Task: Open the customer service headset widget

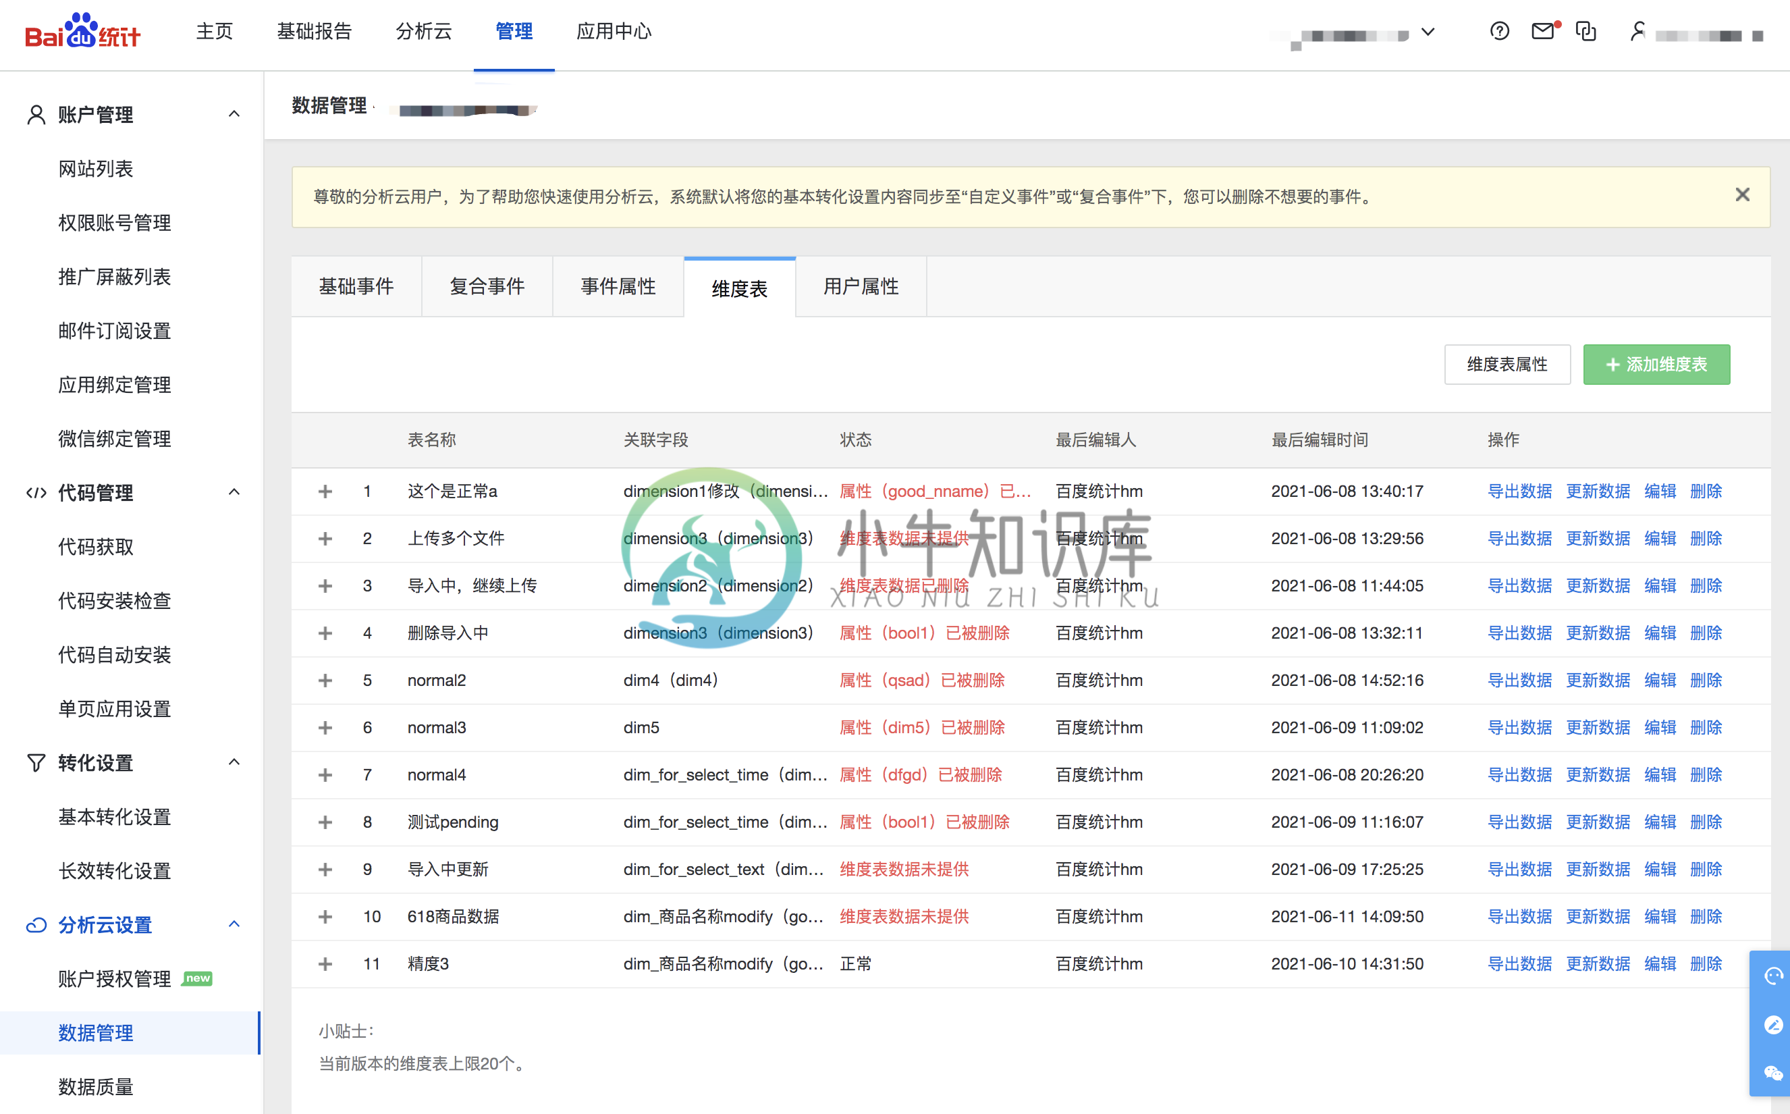Action: pos(1773,976)
